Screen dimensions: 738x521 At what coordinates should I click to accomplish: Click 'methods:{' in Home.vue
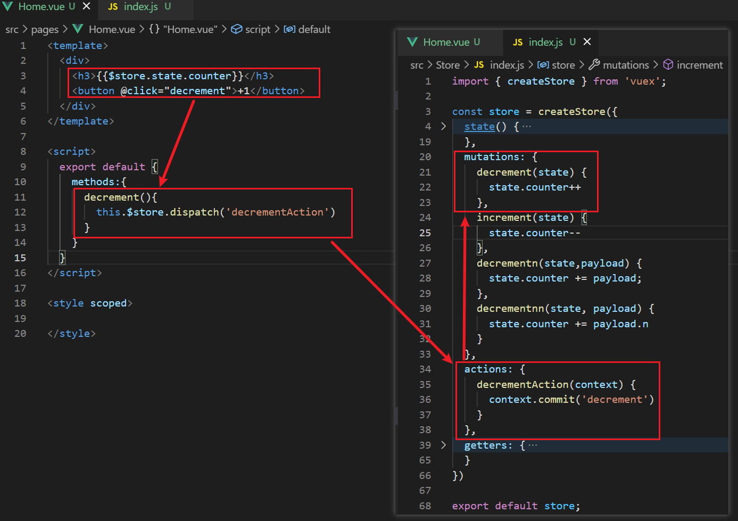pos(99,182)
